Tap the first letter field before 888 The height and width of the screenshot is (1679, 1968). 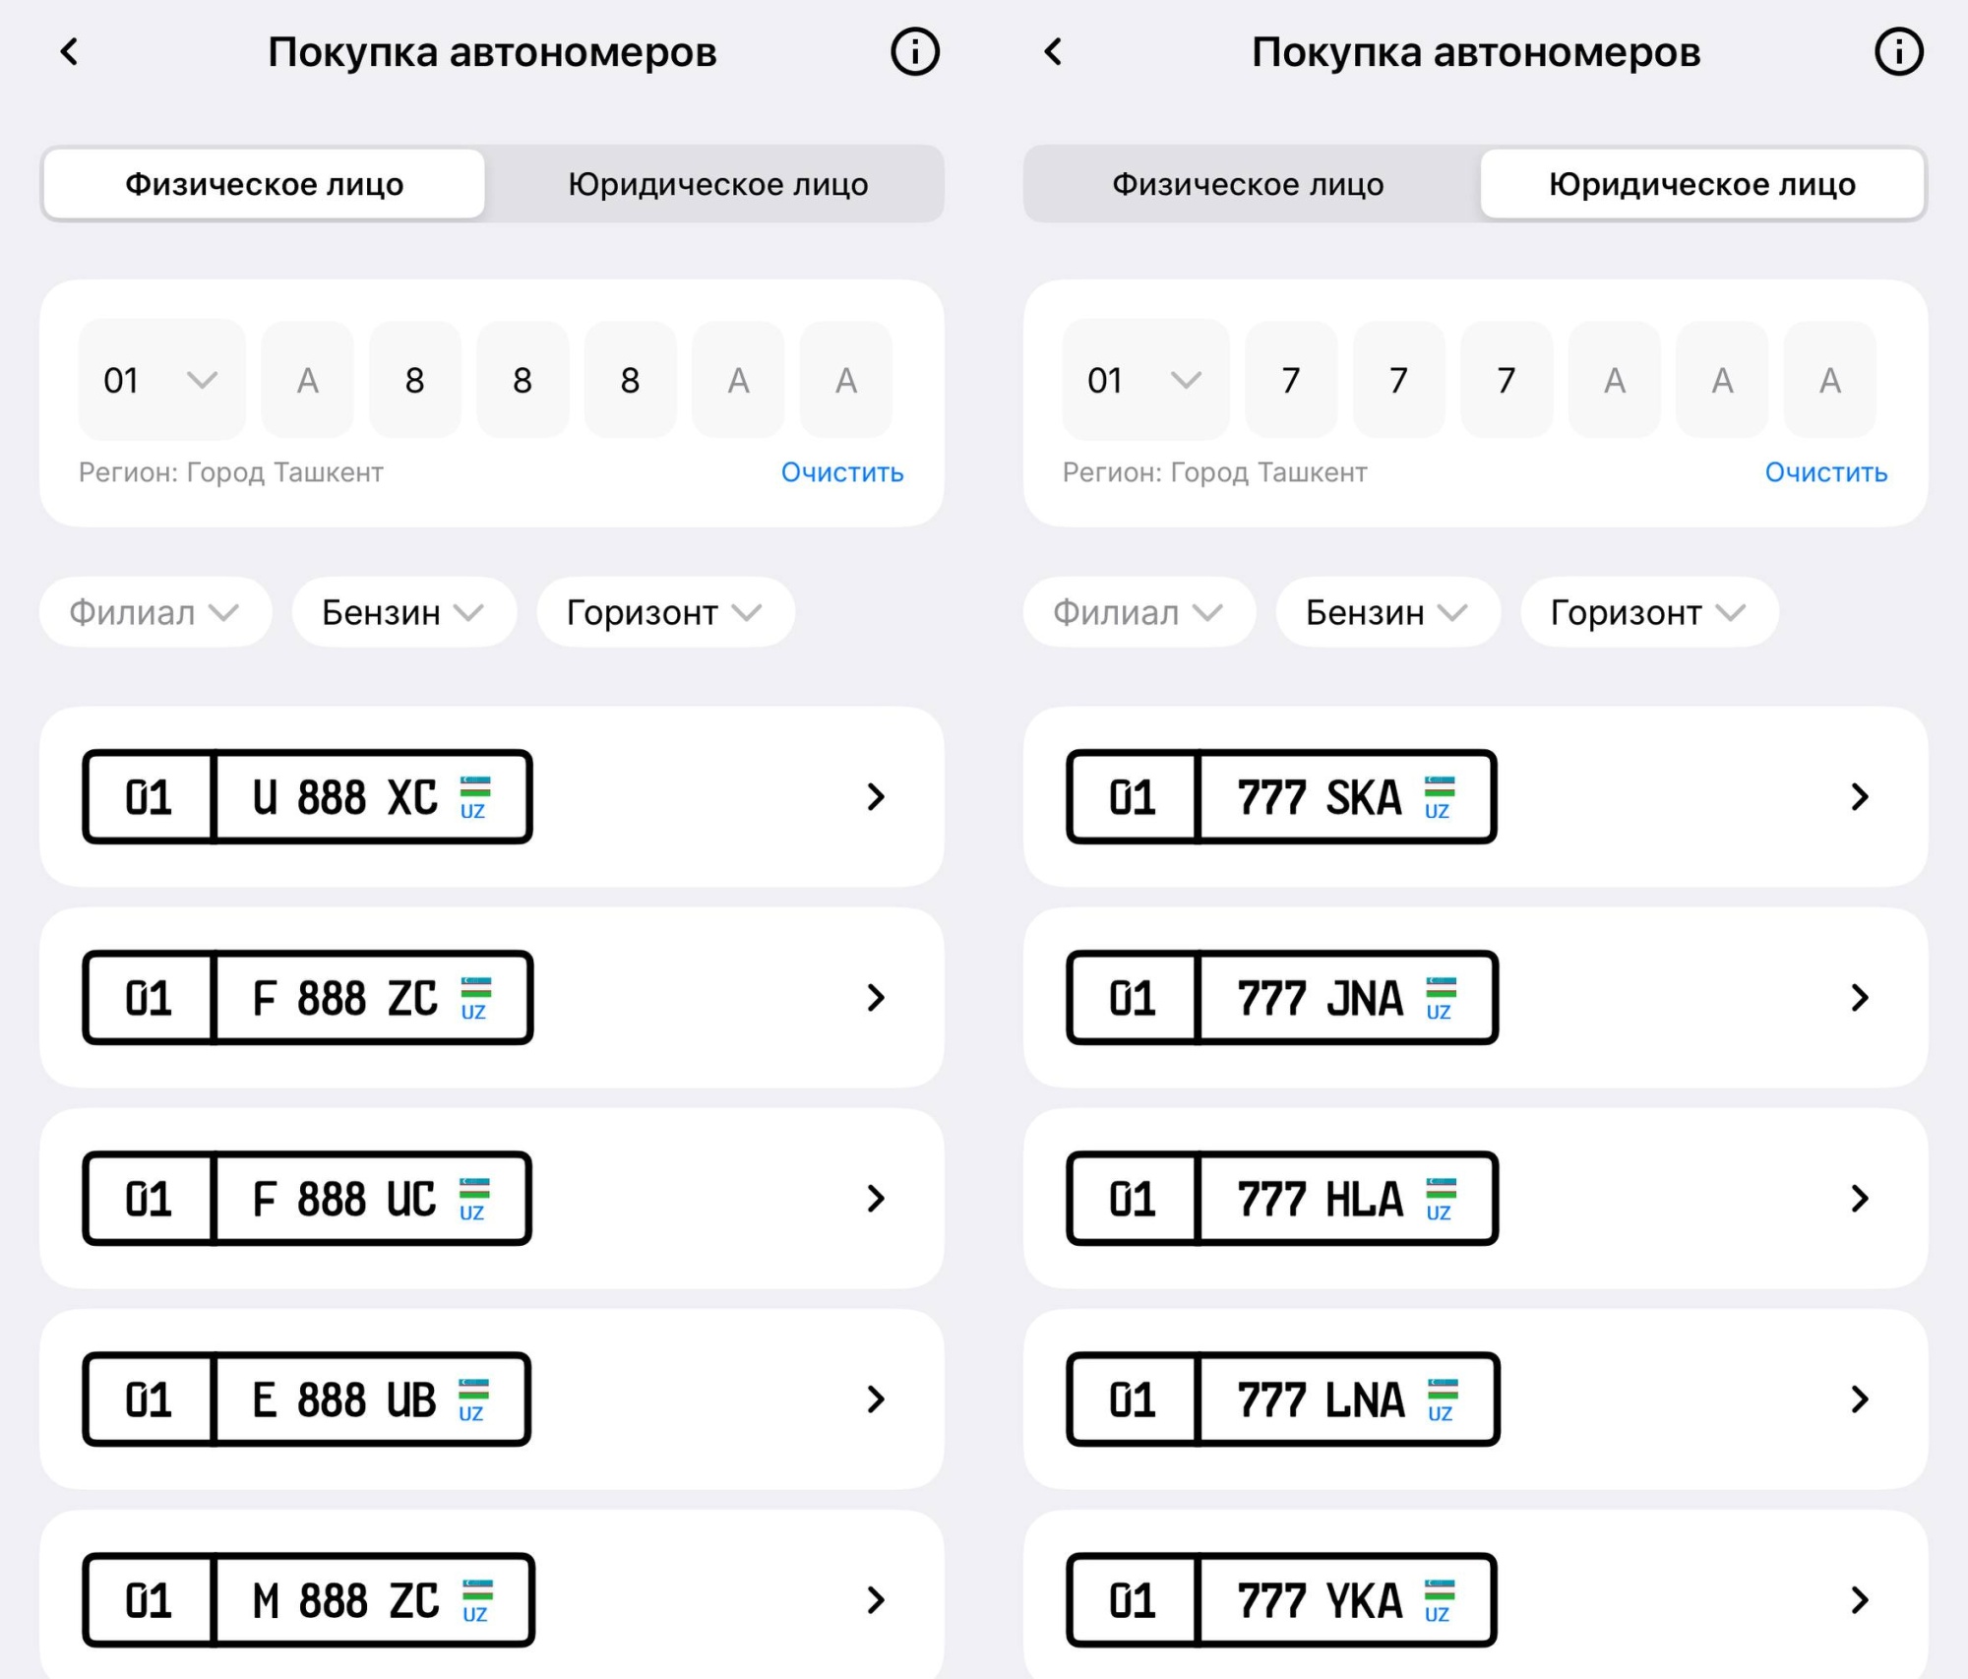pyautogui.click(x=307, y=380)
